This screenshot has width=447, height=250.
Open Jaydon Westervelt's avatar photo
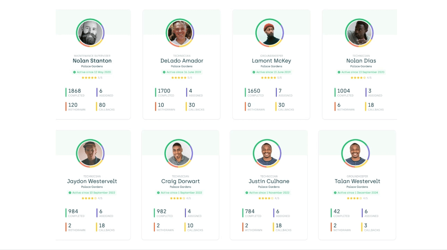pyautogui.click(x=90, y=153)
